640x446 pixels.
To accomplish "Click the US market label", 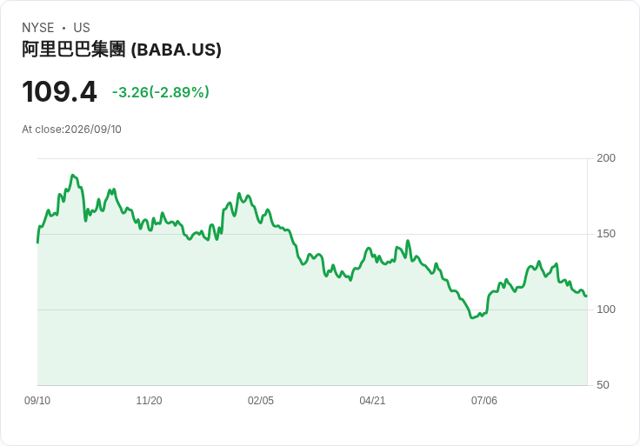I will (x=82, y=28).
